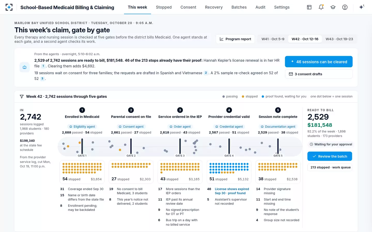Open citation reference 2 in the summary
372x232 pixels.
206,73
